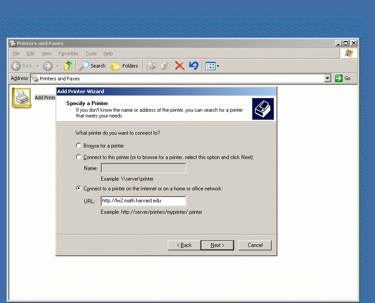375x303 pixels.
Task: Click Next in the wizard
Action: tap(217, 245)
